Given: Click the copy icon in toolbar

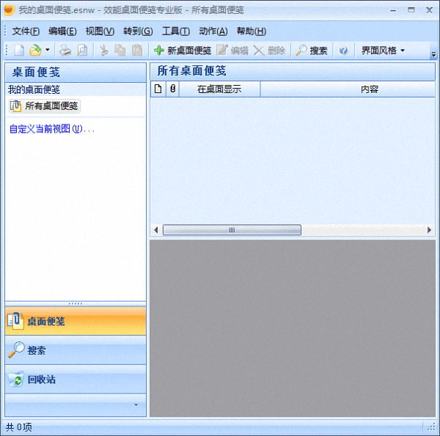Looking at the screenshot, I should [120, 51].
